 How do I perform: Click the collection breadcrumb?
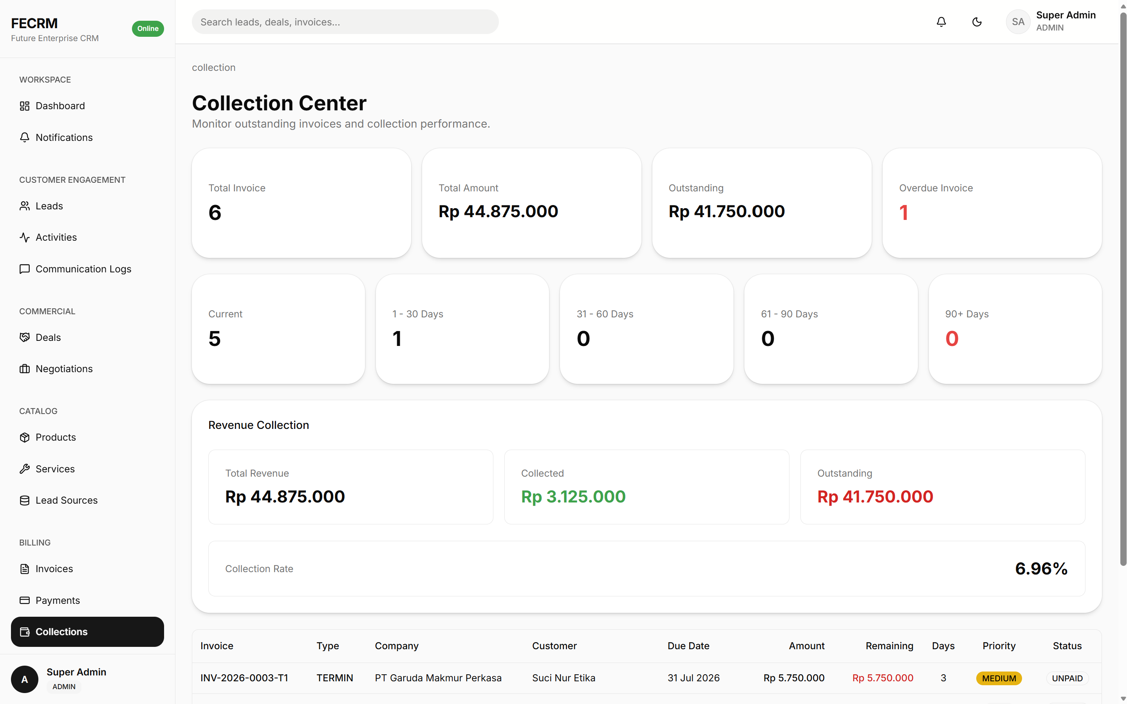click(x=214, y=68)
